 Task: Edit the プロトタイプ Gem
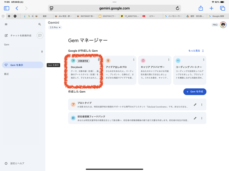(195, 104)
